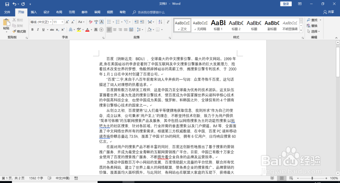Apply distributed alignment

click(x=131, y=30)
